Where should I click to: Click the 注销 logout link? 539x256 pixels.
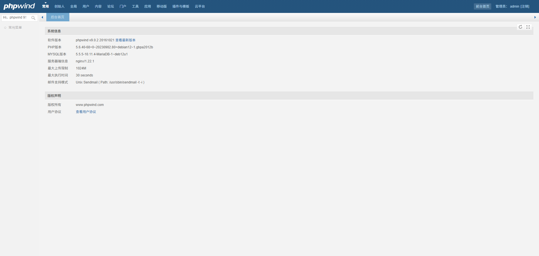[525, 6]
